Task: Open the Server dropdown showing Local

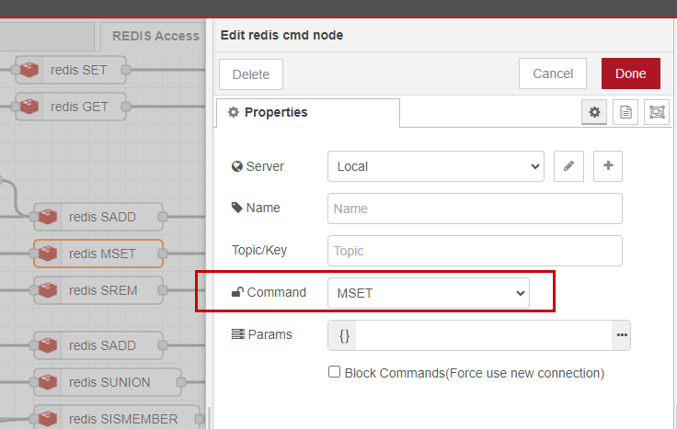Action: (436, 166)
